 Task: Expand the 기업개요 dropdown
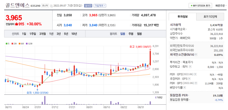(100, 6)
